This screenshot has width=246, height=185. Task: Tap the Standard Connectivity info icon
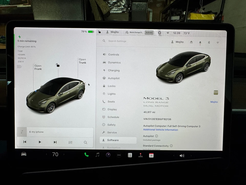171,146
